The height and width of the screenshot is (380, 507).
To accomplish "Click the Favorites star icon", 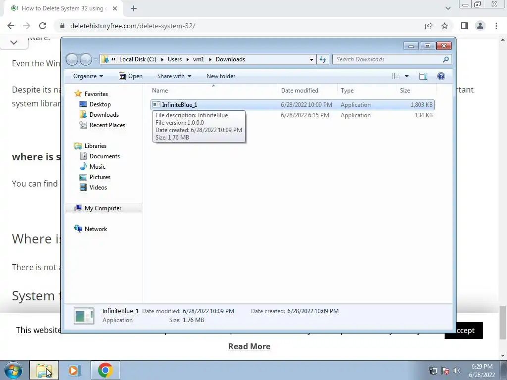I will [78, 94].
